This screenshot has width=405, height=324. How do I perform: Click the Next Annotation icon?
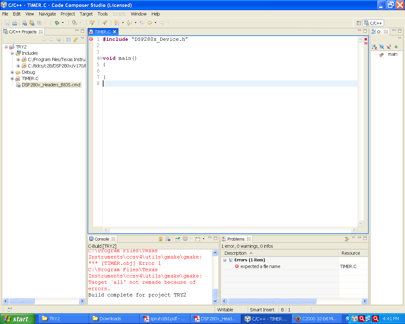click(x=116, y=23)
